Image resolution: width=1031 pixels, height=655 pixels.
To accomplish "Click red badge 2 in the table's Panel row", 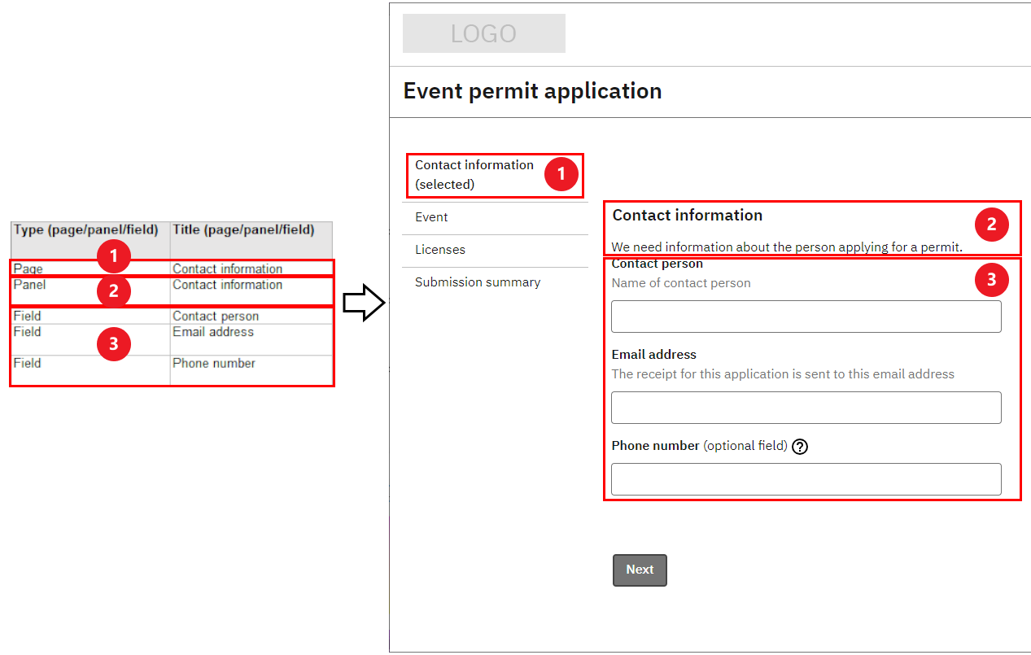I will pyautogui.click(x=114, y=290).
